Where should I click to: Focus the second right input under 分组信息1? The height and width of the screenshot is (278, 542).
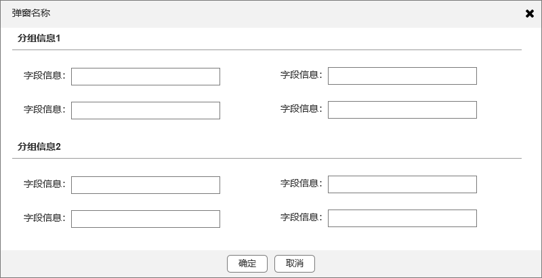click(x=402, y=110)
